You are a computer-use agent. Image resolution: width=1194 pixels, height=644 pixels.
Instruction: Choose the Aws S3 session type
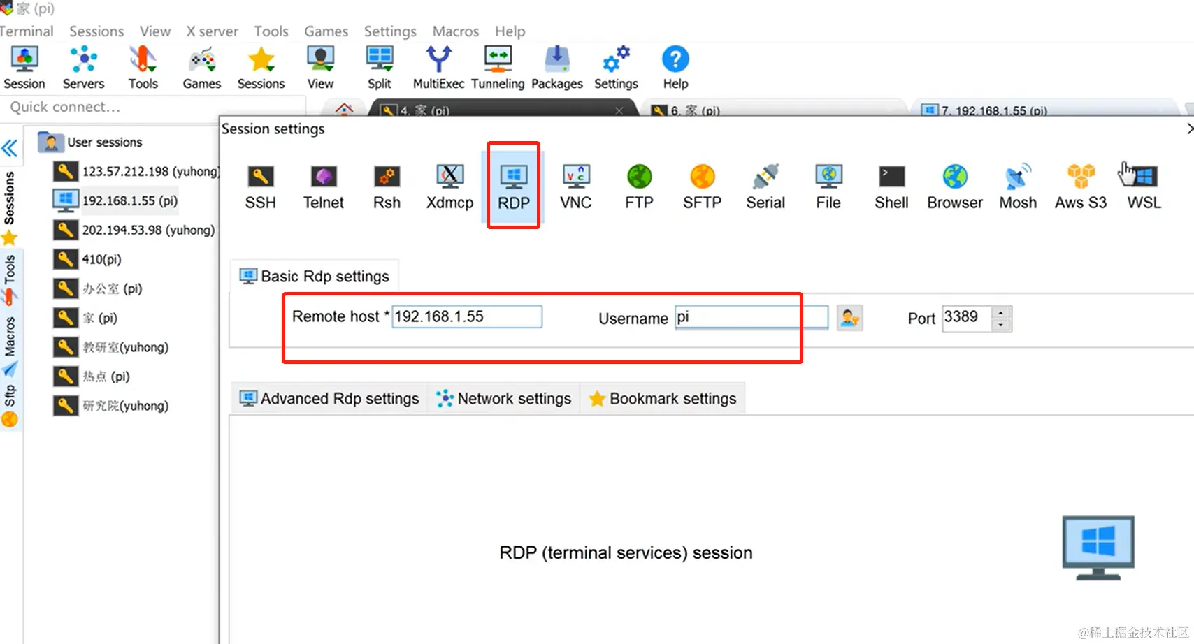[x=1081, y=186]
